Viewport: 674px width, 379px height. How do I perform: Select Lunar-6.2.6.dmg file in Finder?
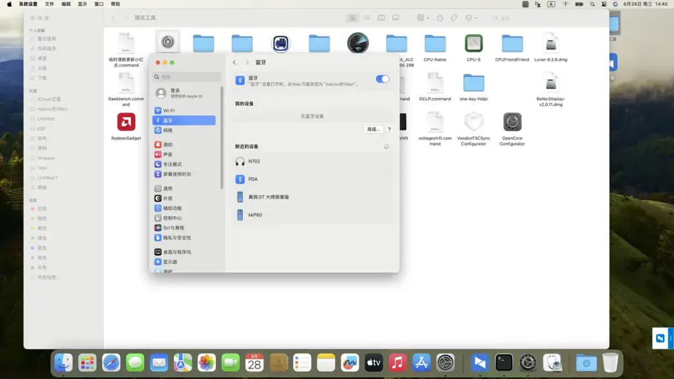click(551, 47)
